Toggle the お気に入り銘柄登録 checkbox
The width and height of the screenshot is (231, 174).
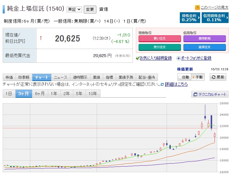138,58
